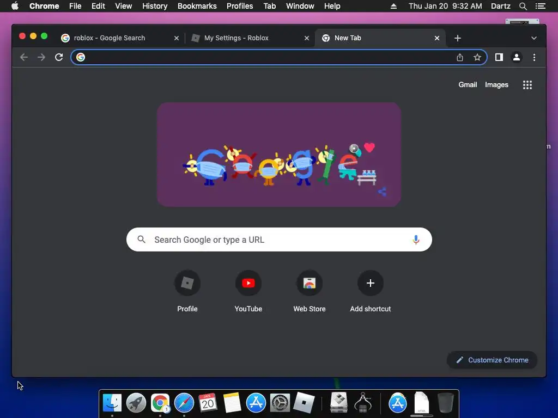This screenshot has height=418, width=558.
Task: Open Spotlight search in the menu bar
Action: (x=523, y=6)
